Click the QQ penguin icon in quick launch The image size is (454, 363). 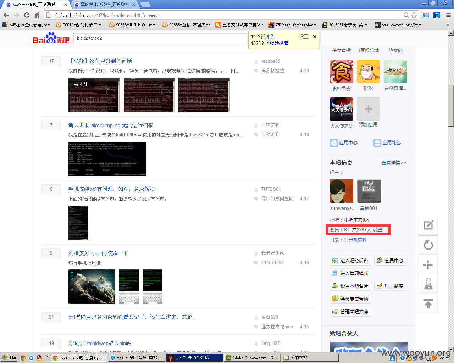[39, 358]
